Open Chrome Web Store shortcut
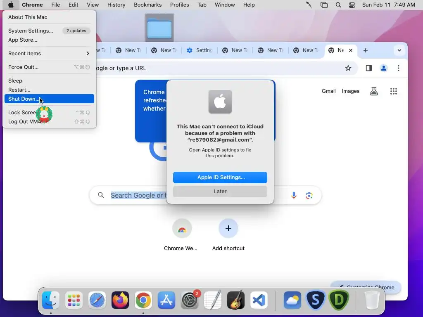423x317 pixels. tap(182, 229)
